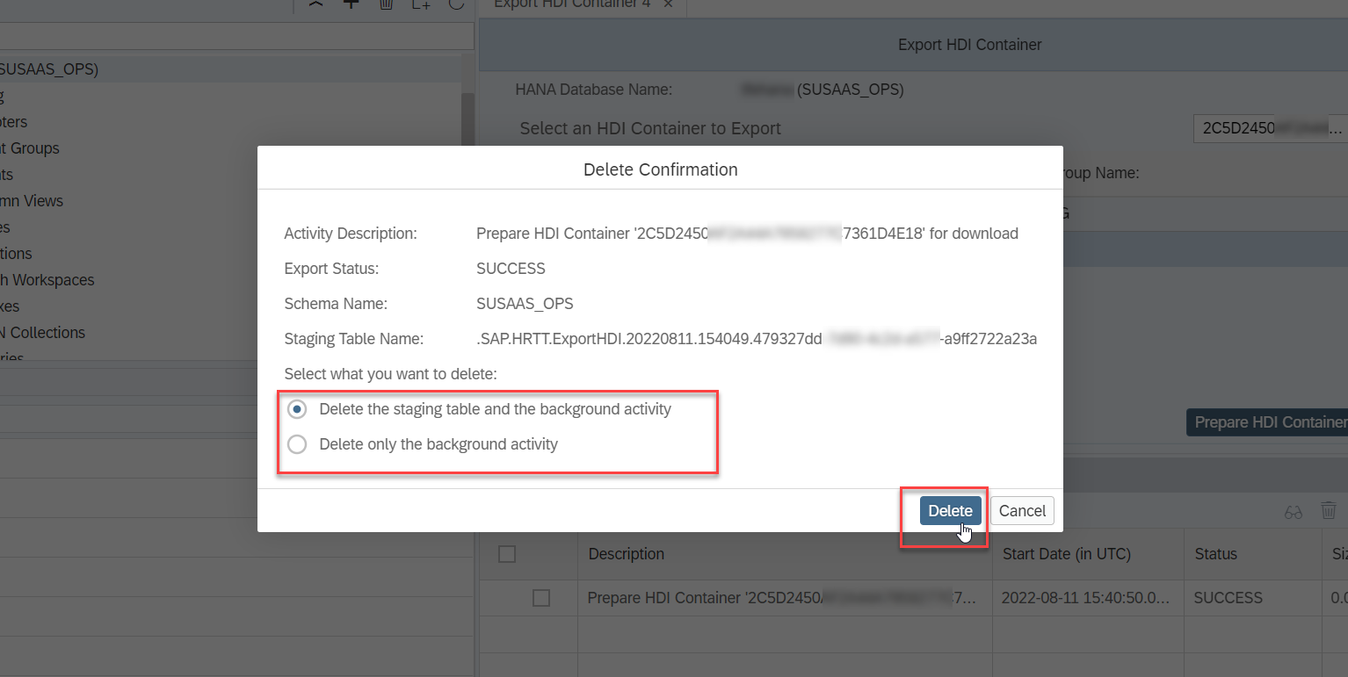
Task: Toggle the select-all checkbox in the table header
Action: point(507,554)
